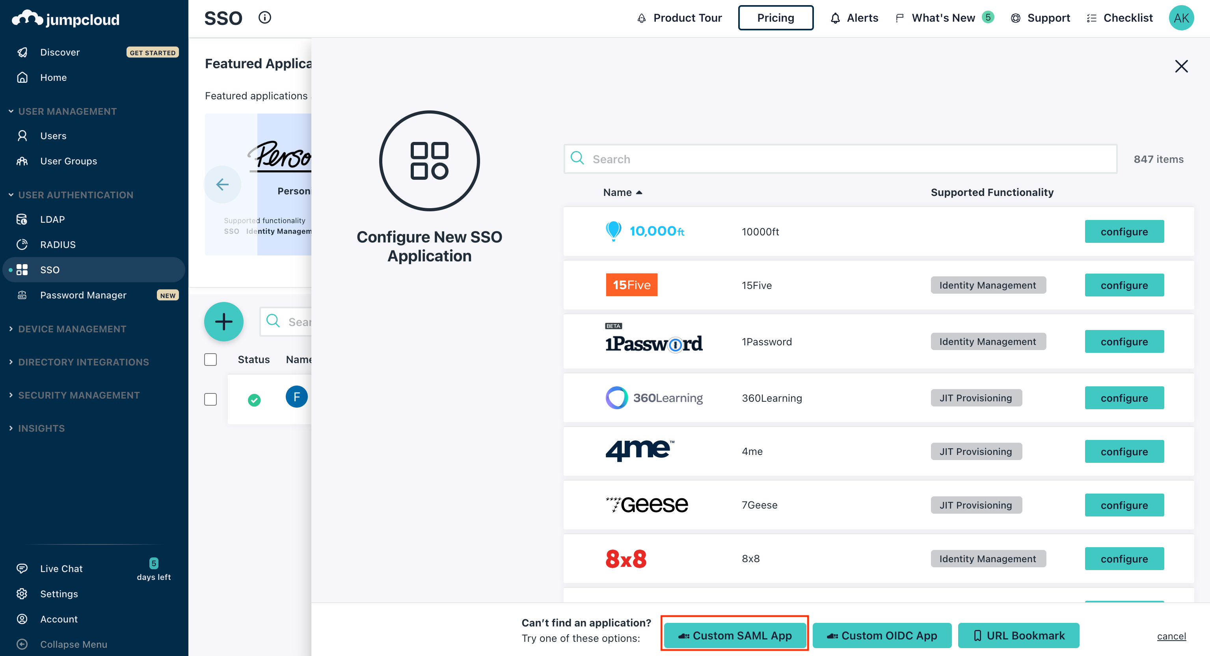
Task: Go to Users in sidebar
Action: 53,136
